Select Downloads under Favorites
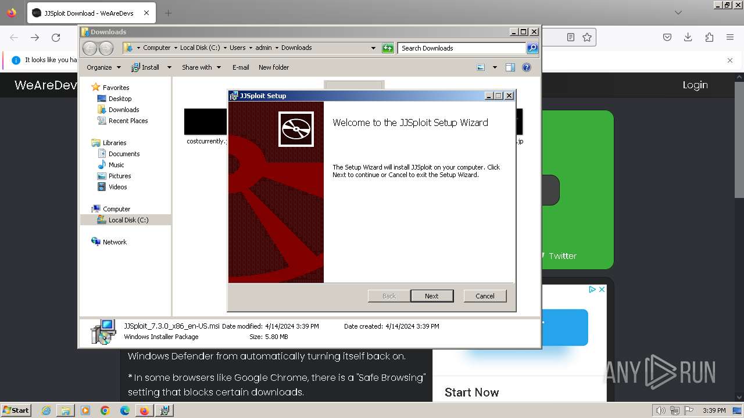Viewport: 744px width, 418px height. click(x=124, y=110)
